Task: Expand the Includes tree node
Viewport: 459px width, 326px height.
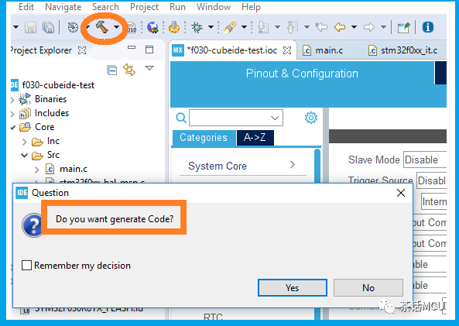Action: click(x=12, y=114)
